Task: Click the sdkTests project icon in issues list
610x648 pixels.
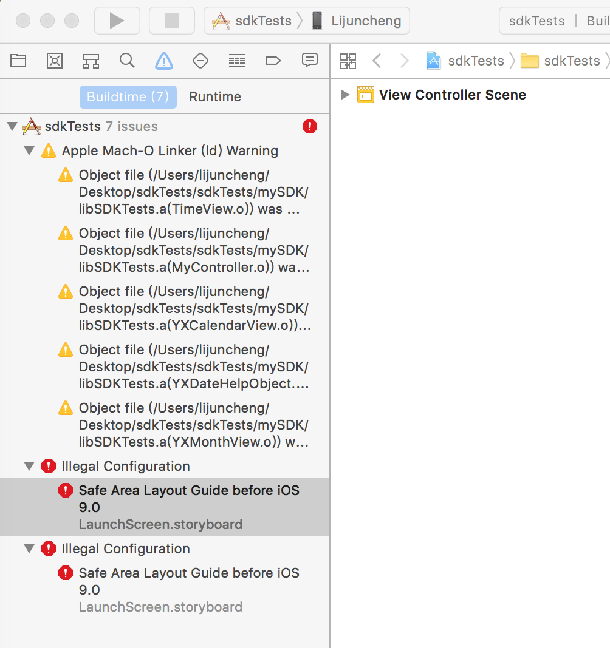Action: pos(32,126)
